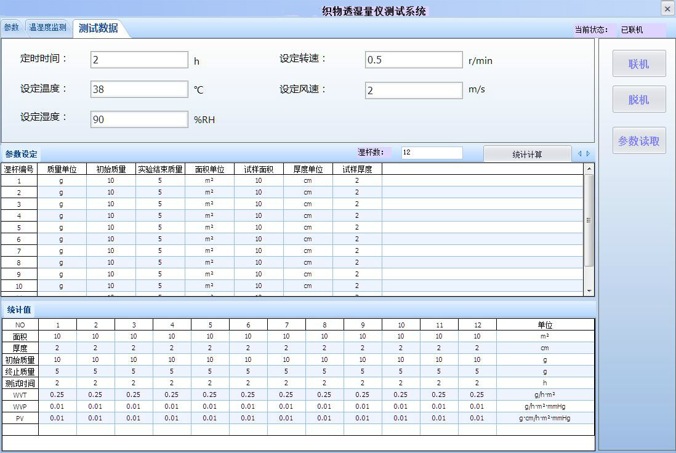Select the WVT row label in 统计值 table
676x453 pixels.
click(20, 395)
